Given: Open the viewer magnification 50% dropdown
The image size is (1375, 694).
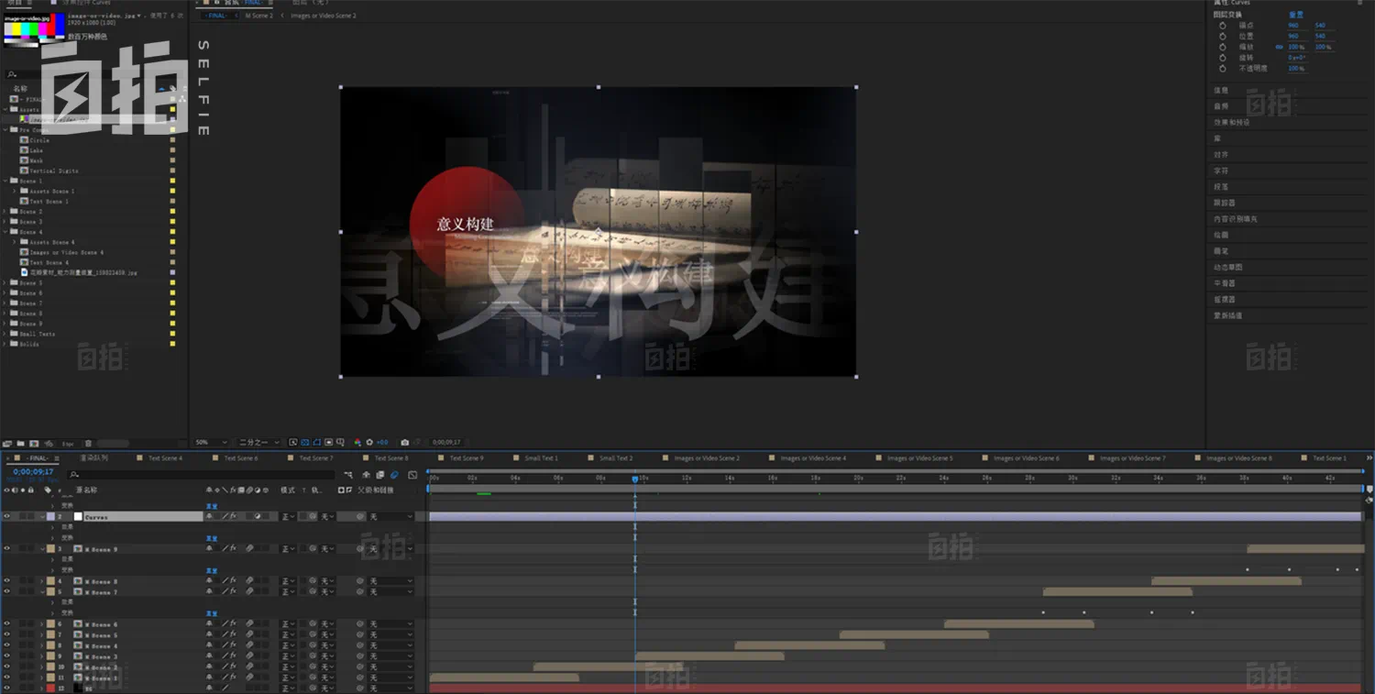Looking at the screenshot, I should point(211,442).
